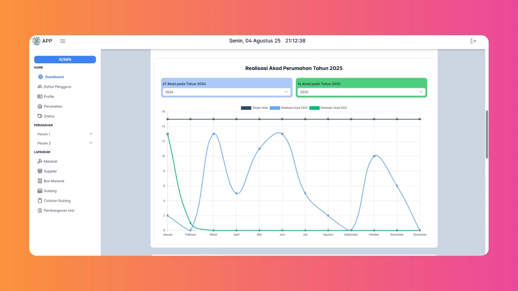Viewport: 518px width, 291px height.
Task: Toggle Realisasi Akad 2024 legend item
Action: pyautogui.click(x=289, y=108)
